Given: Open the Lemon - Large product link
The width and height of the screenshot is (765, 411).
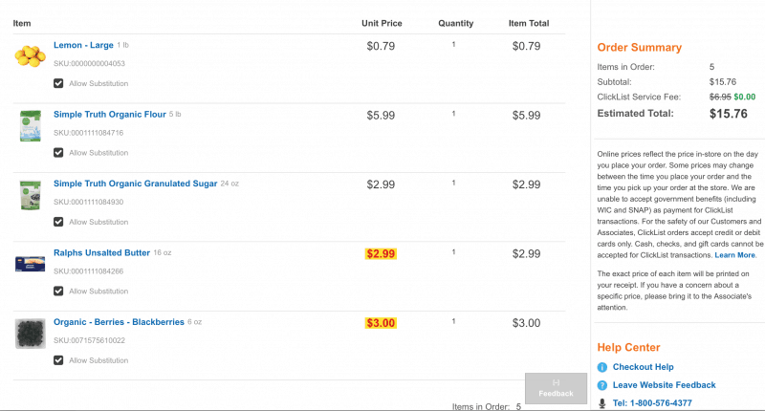Looking at the screenshot, I should pyautogui.click(x=83, y=45).
